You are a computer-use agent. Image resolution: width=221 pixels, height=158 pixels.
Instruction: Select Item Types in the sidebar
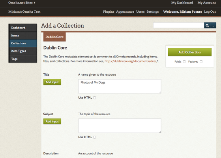point(23,51)
